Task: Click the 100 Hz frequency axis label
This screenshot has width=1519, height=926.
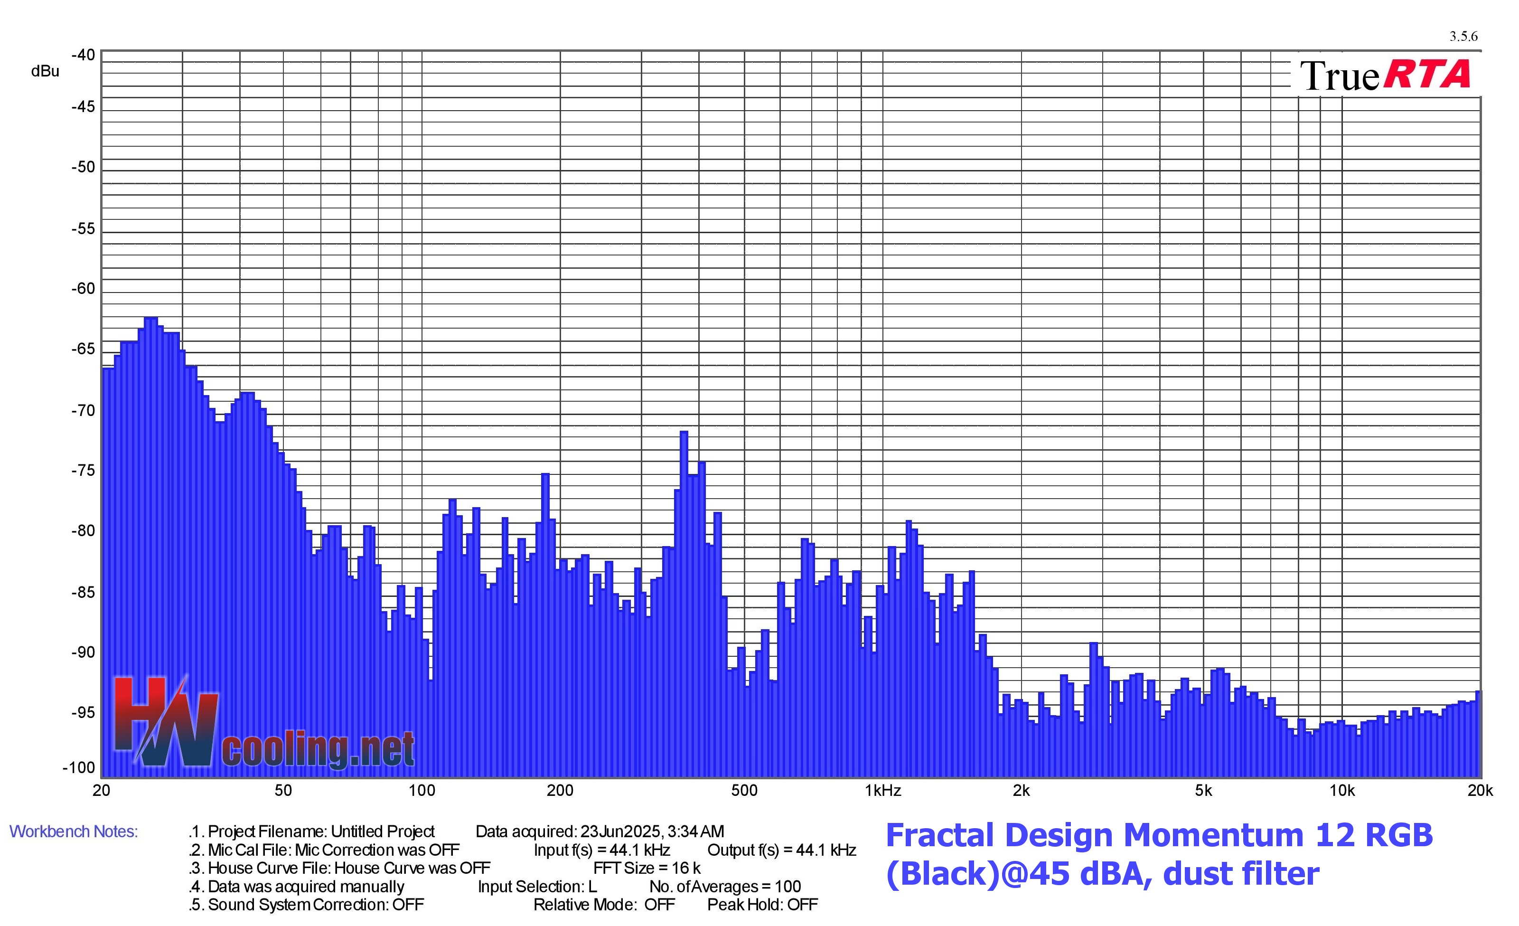Action: click(422, 790)
